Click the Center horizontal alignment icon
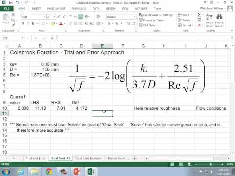 pos(75,24)
